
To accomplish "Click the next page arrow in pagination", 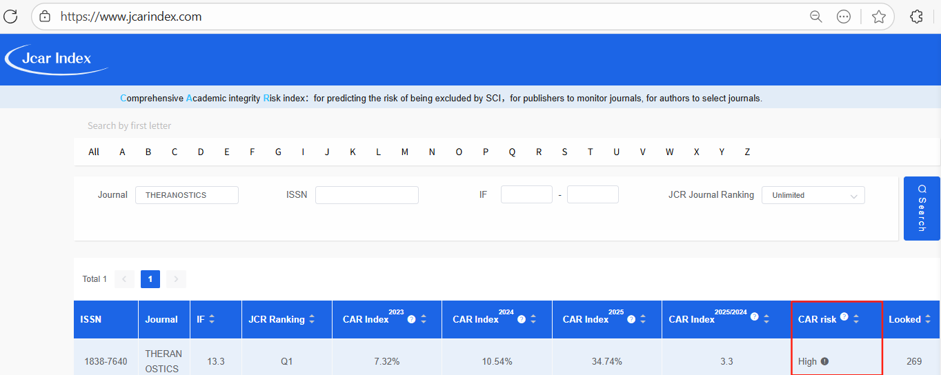I will click(176, 279).
